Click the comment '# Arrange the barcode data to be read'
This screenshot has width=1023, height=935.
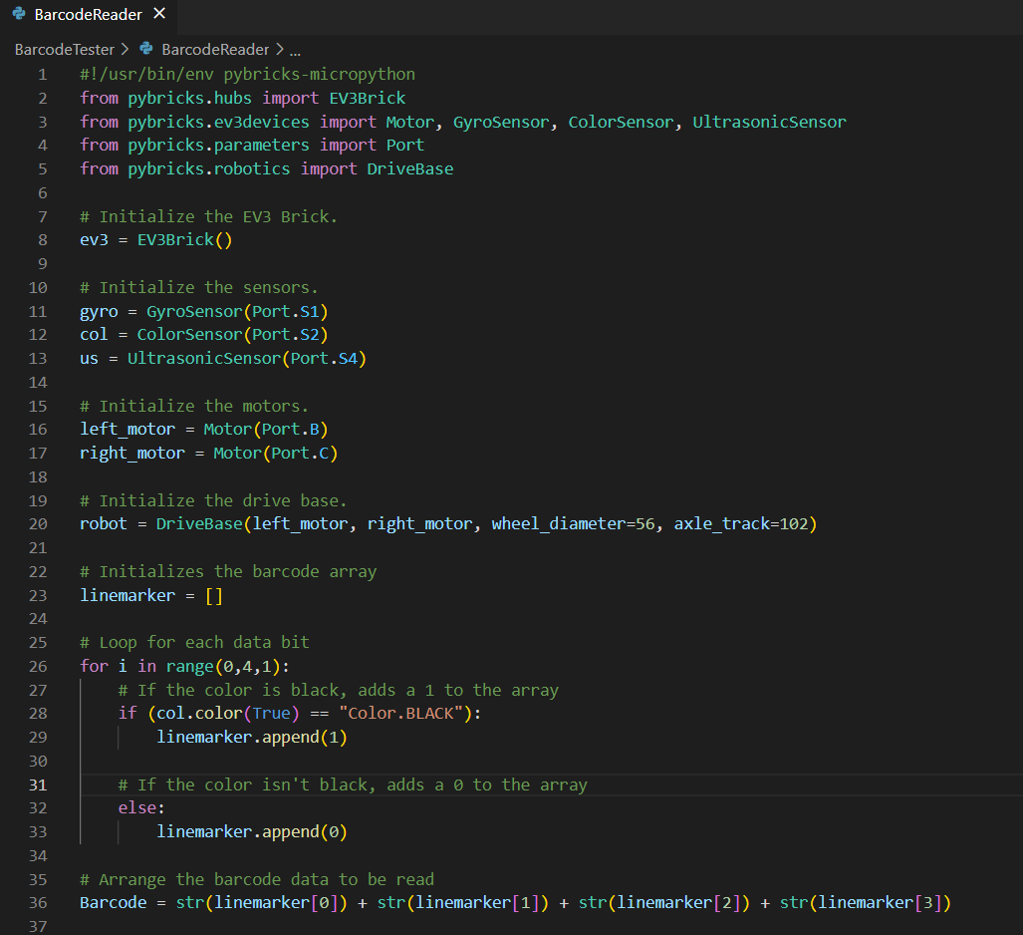[257, 879]
